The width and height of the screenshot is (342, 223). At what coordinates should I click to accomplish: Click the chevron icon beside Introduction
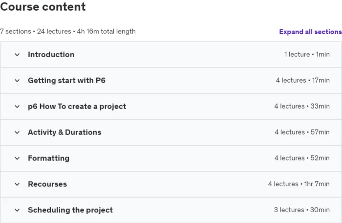pyautogui.click(x=17, y=55)
